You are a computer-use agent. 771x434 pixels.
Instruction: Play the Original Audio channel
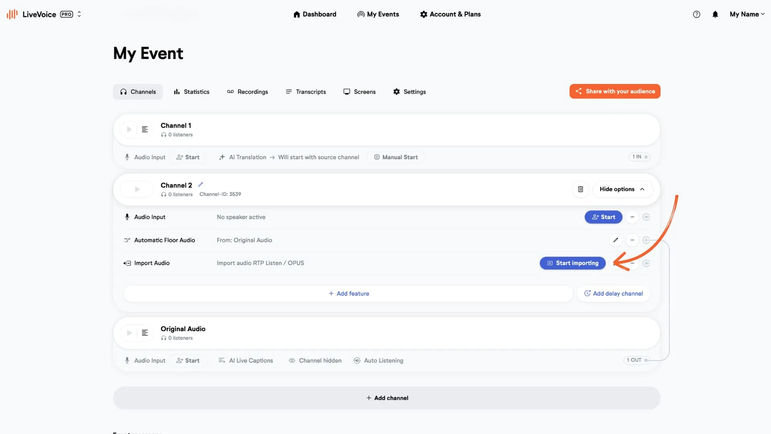(129, 333)
